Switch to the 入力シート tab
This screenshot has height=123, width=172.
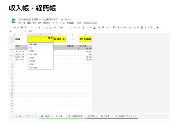[32, 116]
